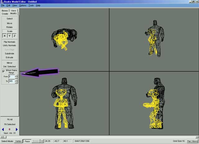This screenshot has width=199, height=144.
Task: Enable the Effect Frame Range checkbox
Action: pyautogui.click(x=3, y=71)
